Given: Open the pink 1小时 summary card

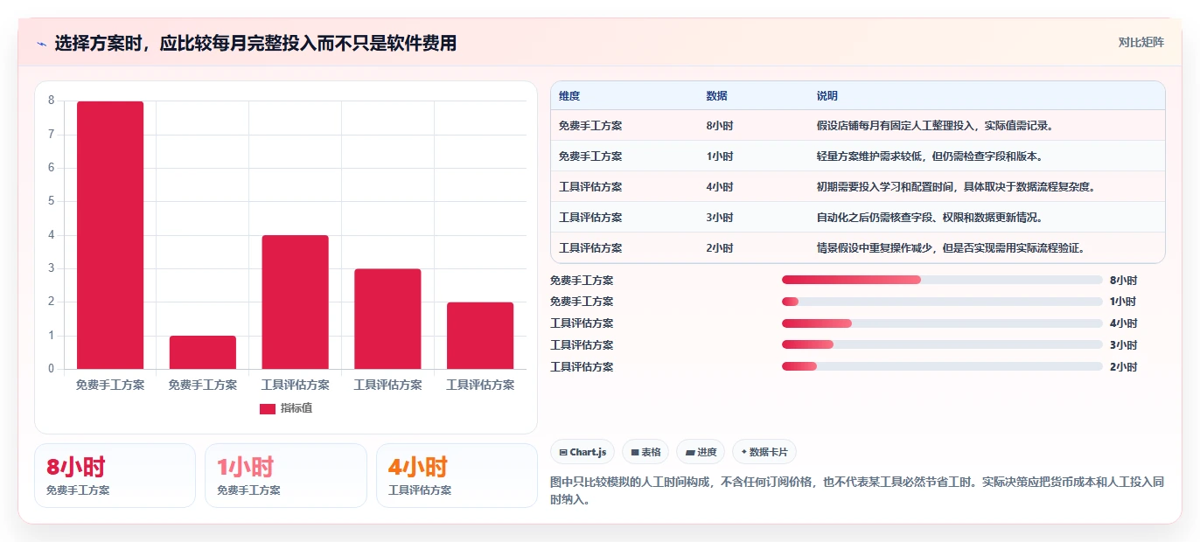Looking at the screenshot, I should click(285, 476).
